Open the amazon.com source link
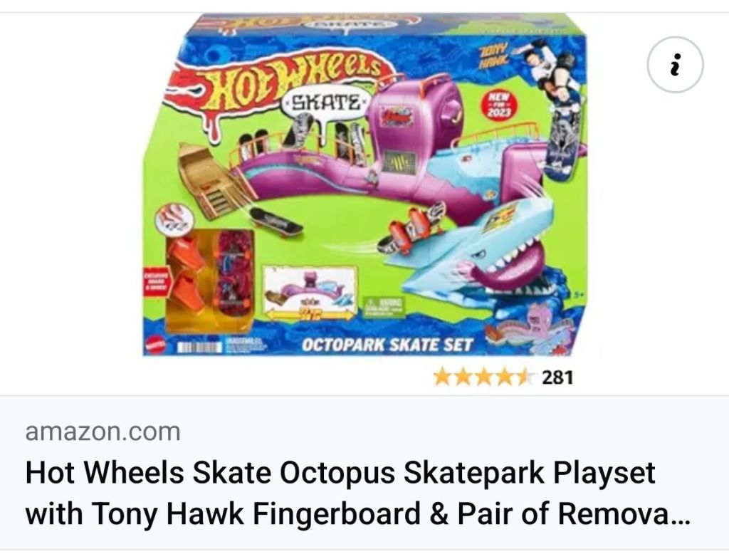Image resolution: width=729 pixels, height=559 pixels. click(x=103, y=431)
